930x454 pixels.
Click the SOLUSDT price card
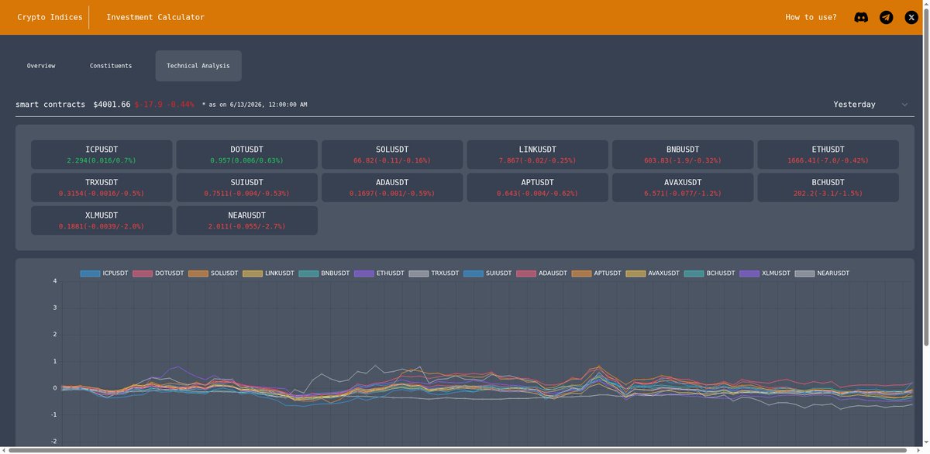pos(392,154)
